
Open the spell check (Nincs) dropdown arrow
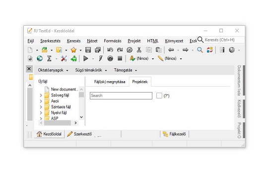pyautogui.click(x=153, y=59)
